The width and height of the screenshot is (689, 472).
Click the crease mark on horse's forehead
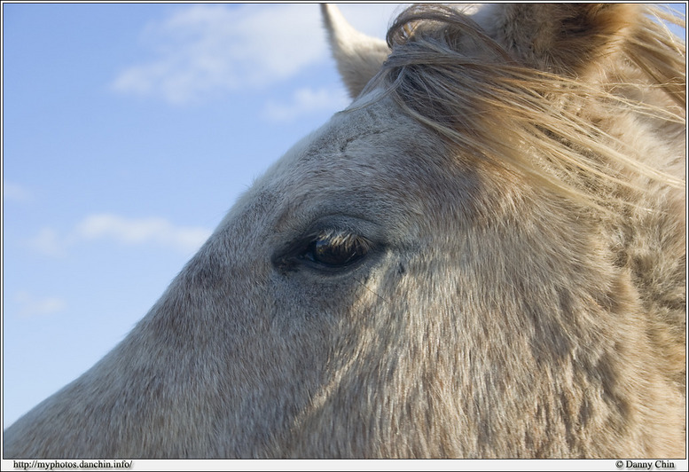pyautogui.click(x=359, y=138)
